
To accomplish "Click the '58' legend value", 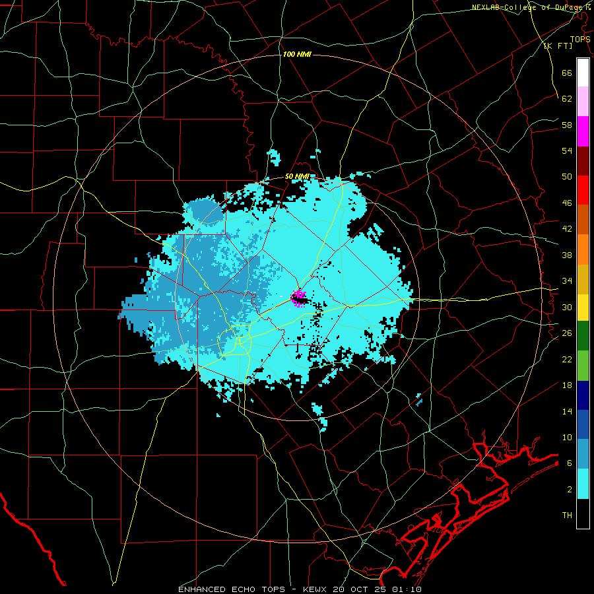I will pyautogui.click(x=567, y=125).
